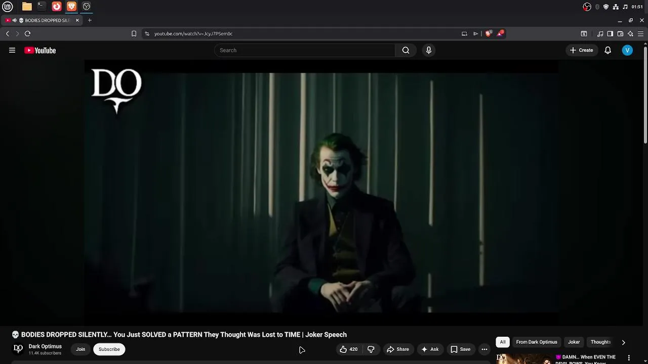Open Brave Wallet icon
The width and height of the screenshot is (648, 364).
[x=620, y=34]
